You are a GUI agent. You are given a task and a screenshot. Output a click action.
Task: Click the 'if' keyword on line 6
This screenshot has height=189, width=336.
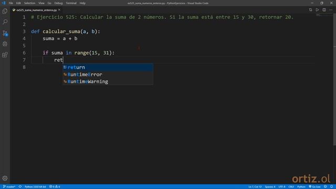46,52
